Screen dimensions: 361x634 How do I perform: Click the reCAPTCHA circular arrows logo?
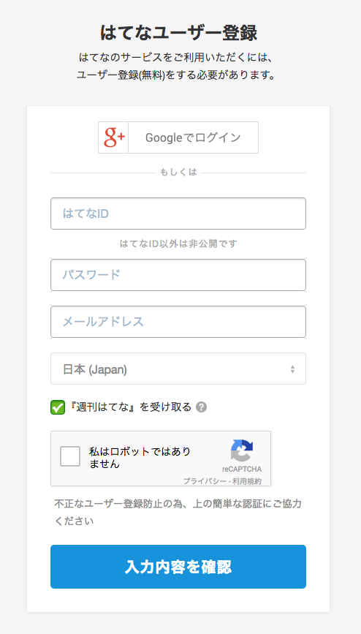(x=242, y=450)
